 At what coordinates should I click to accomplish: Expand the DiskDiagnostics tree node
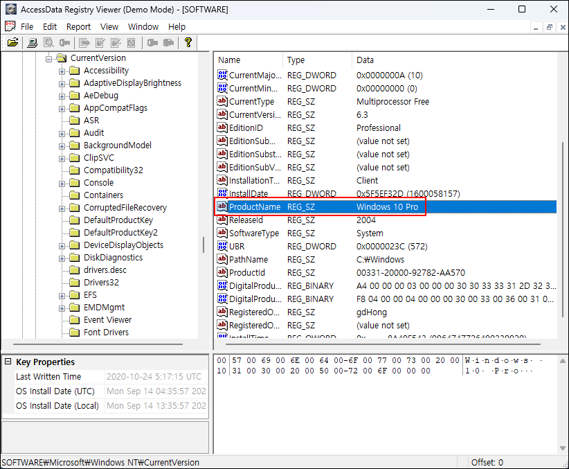point(62,258)
